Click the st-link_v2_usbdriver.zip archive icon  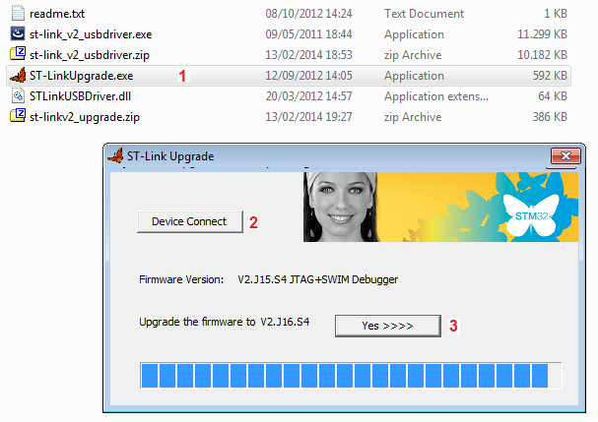pos(18,54)
